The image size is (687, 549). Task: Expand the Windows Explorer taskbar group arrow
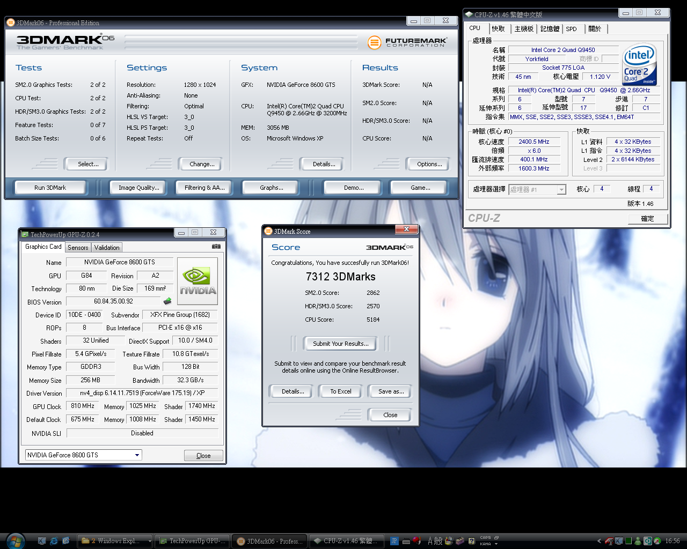tap(150, 541)
